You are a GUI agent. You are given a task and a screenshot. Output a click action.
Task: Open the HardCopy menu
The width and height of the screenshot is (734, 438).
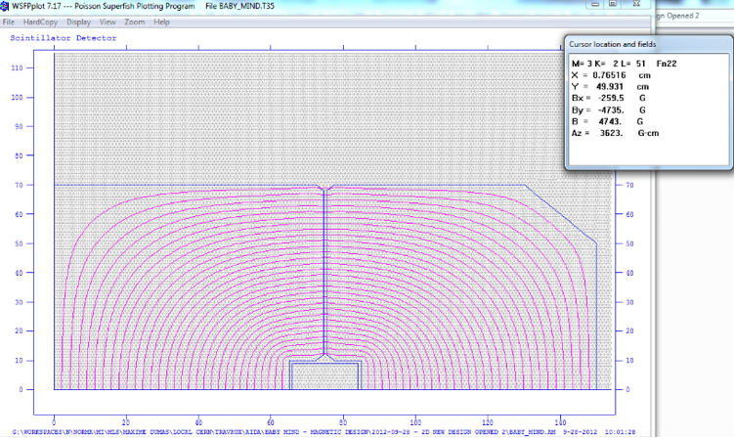[40, 22]
